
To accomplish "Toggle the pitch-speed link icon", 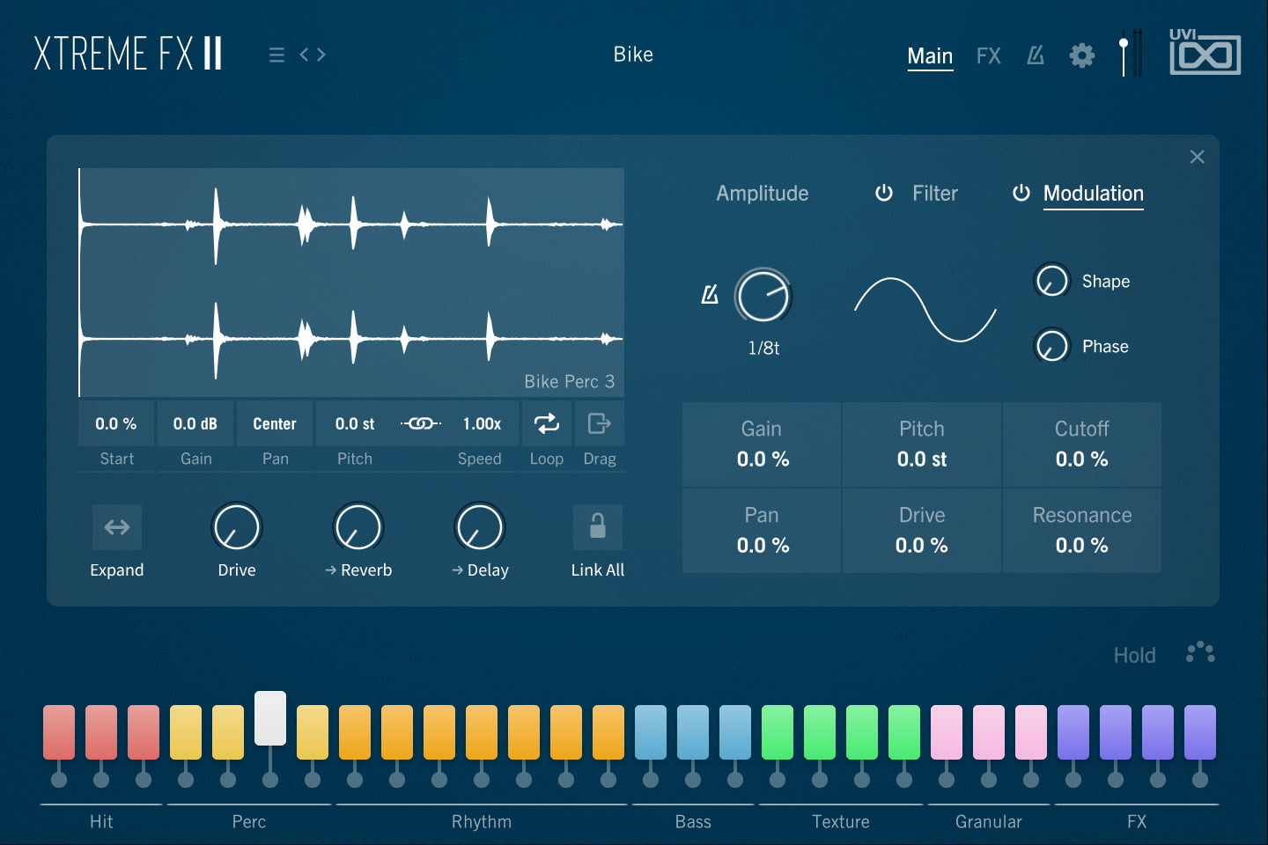I will pyautogui.click(x=421, y=423).
